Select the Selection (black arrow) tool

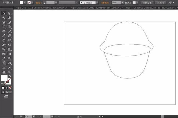click(x=4, y=13)
